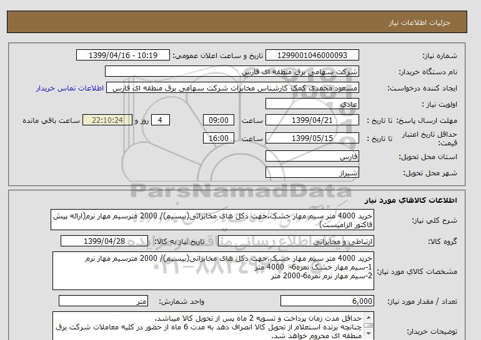Click the delivery province field فارس
This screenshot has height=340, width=481.
312,156
